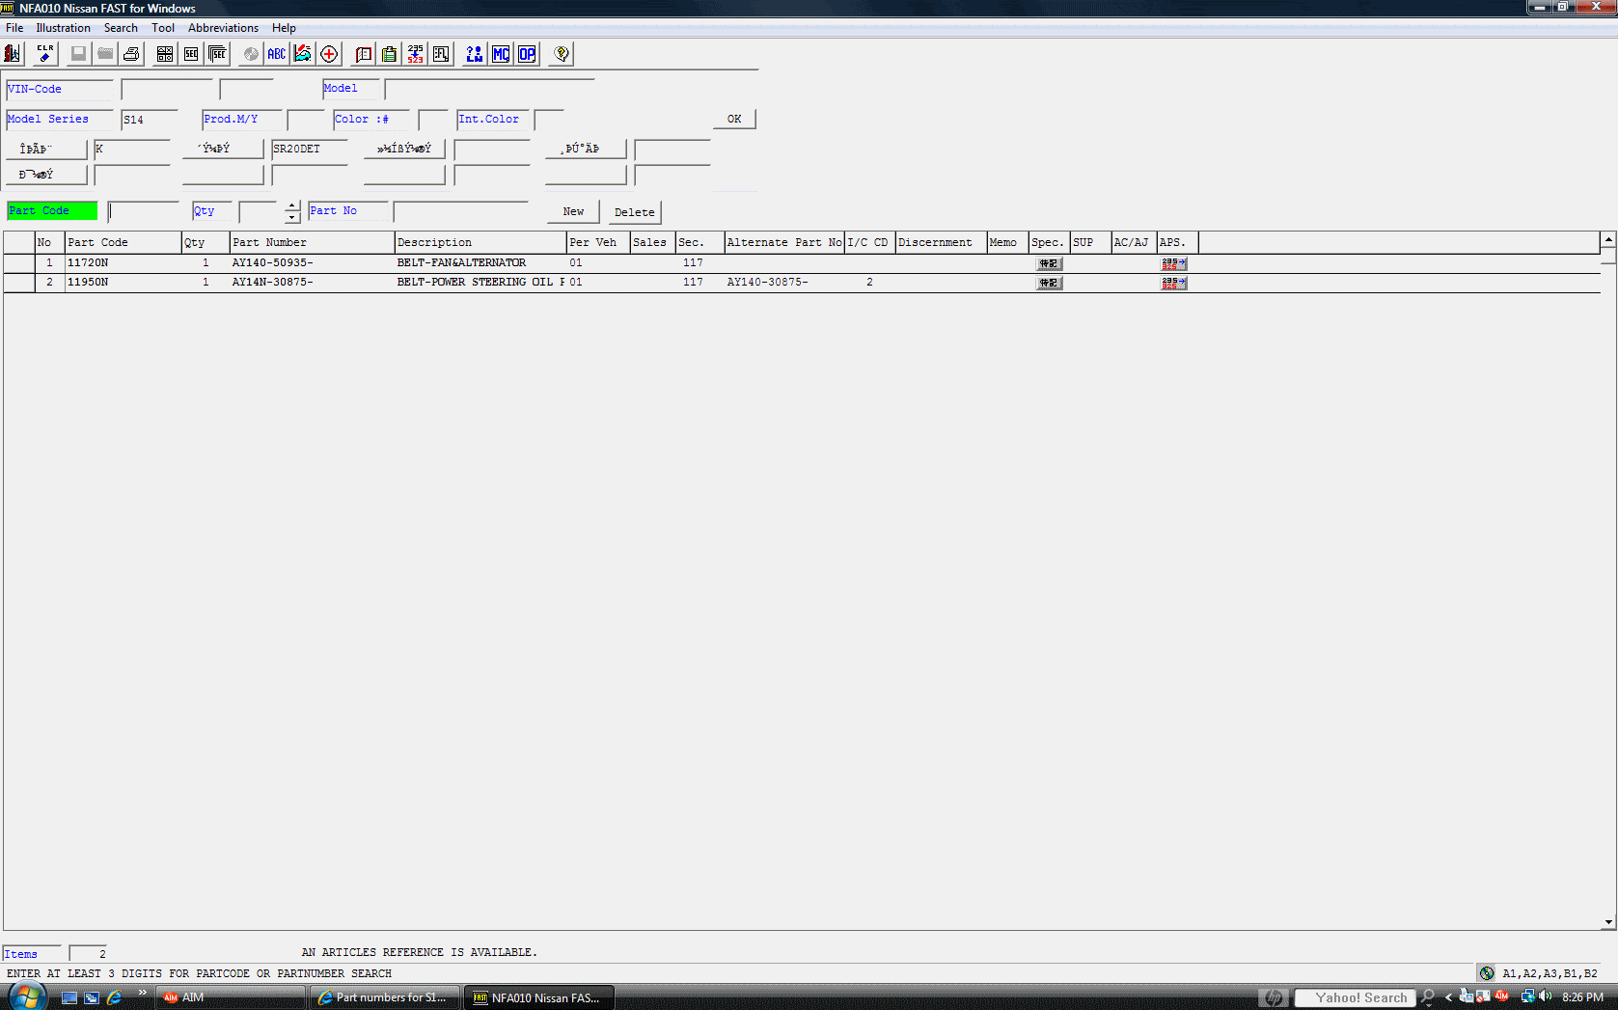The width and height of the screenshot is (1618, 1010).
Task: Open the Tool menu
Action: coord(163,28)
